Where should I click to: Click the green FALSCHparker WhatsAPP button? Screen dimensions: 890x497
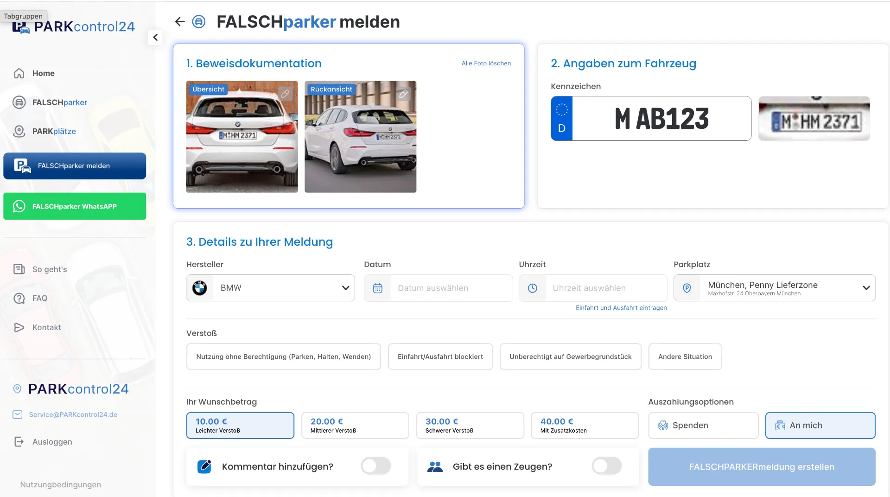(75, 206)
